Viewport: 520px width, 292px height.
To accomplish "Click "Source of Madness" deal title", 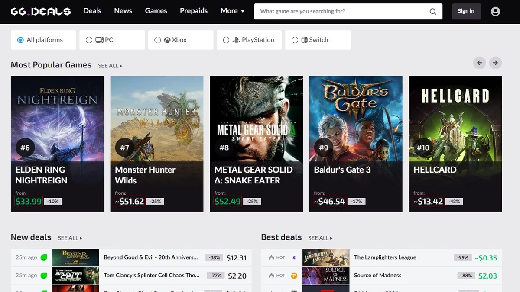I will coord(378,276).
